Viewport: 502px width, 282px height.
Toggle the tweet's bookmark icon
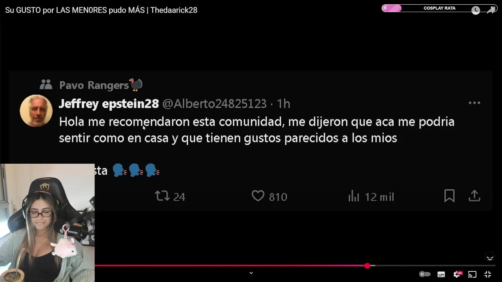pyautogui.click(x=449, y=196)
